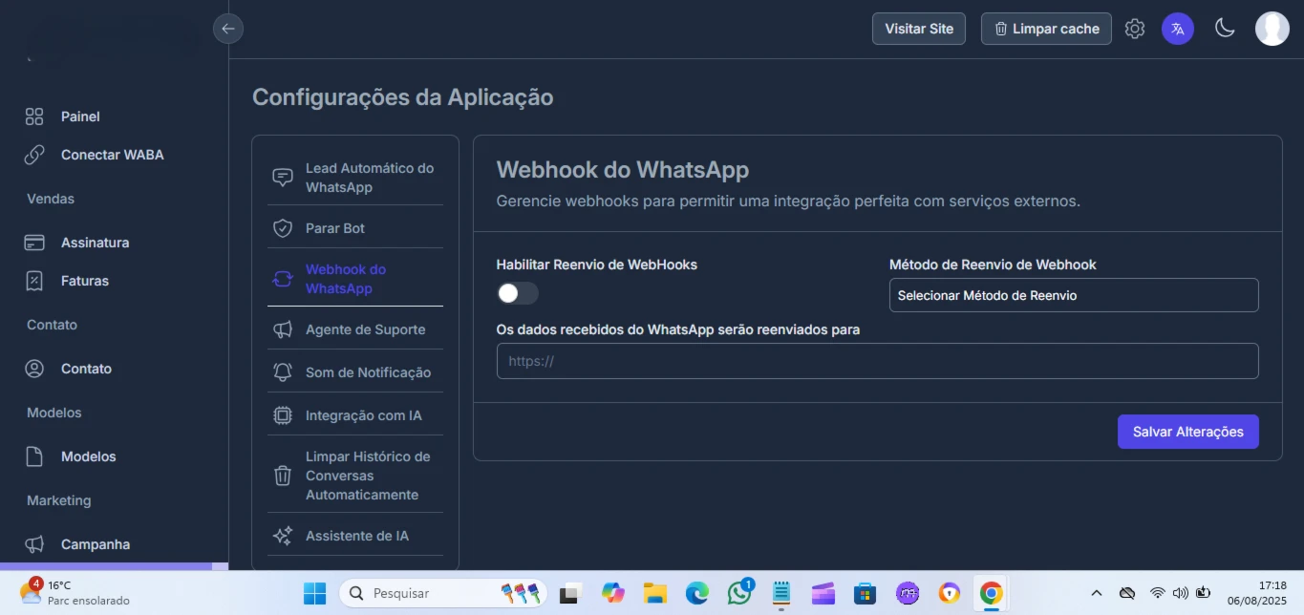Select Parar Bot settings tab
This screenshot has width=1304, height=615.
point(355,228)
